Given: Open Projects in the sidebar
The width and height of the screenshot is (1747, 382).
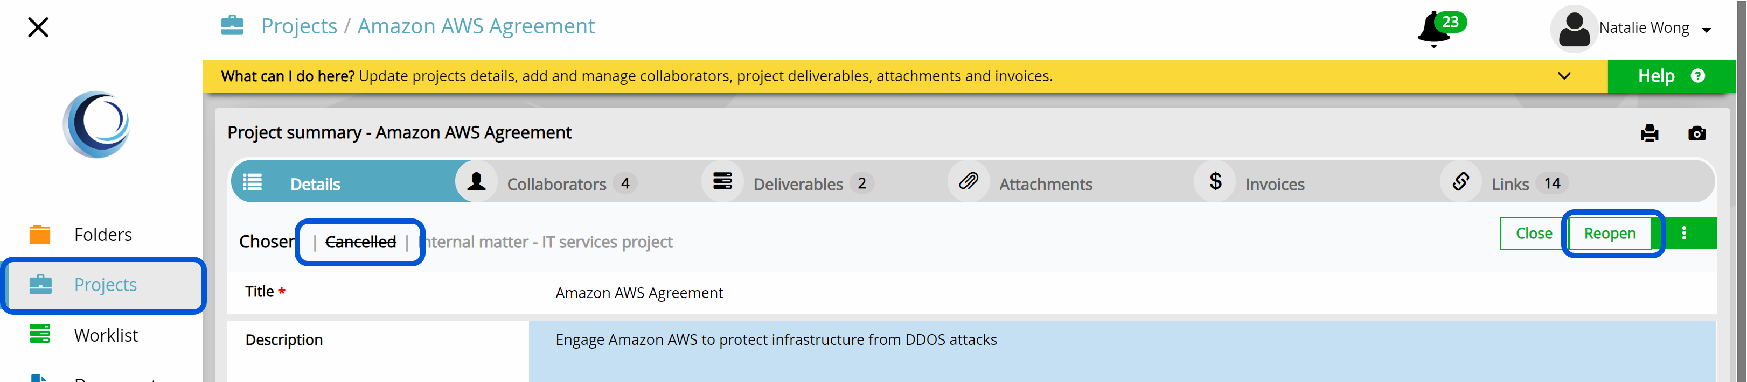Looking at the screenshot, I should coord(103,285).
